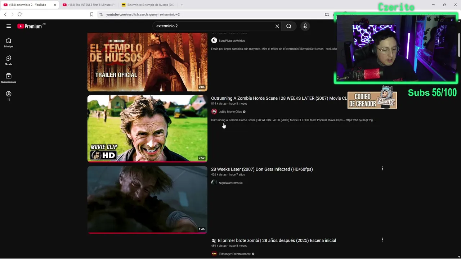Click the magnifier search button

(289, 26)
